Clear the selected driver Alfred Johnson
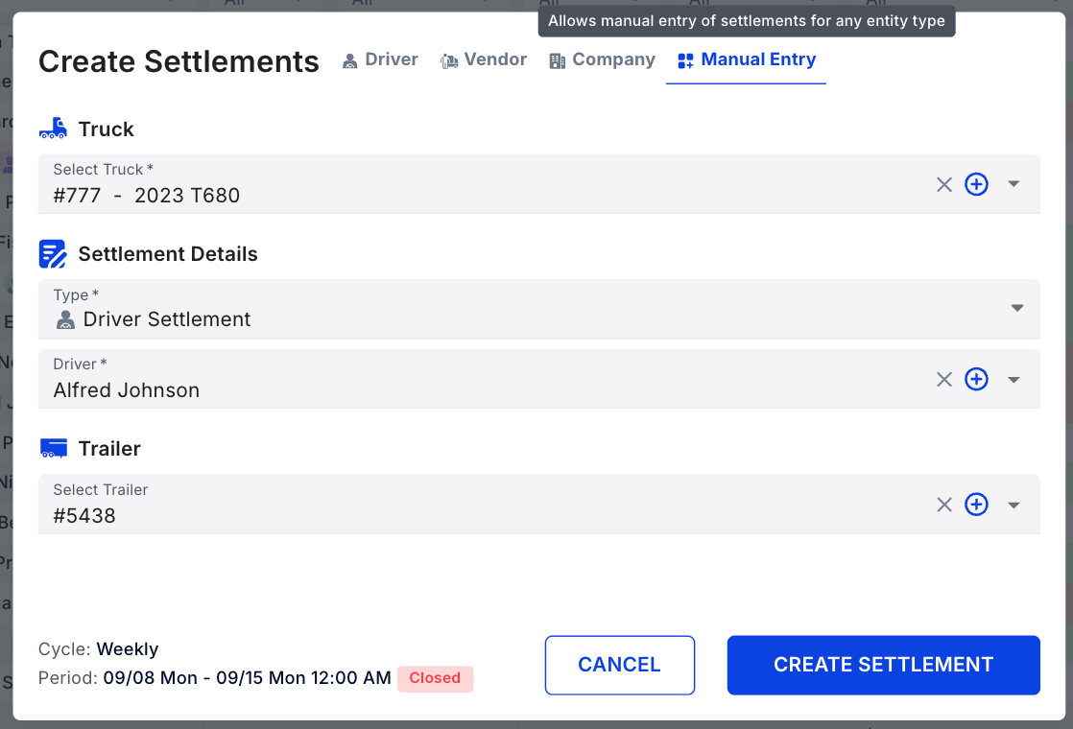The image size is (1073, 729). click(944, 380)
